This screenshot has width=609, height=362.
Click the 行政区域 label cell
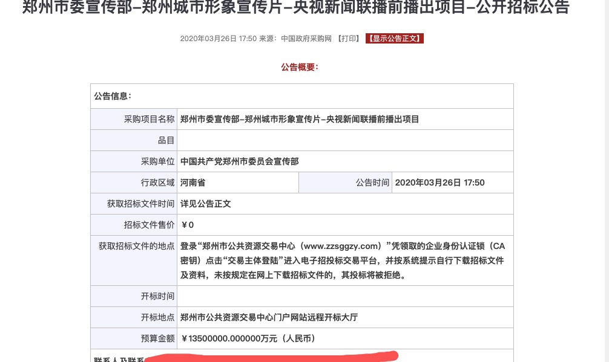134,183
